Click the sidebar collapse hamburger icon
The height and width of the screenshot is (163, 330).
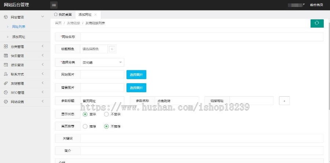pos(54,5)
